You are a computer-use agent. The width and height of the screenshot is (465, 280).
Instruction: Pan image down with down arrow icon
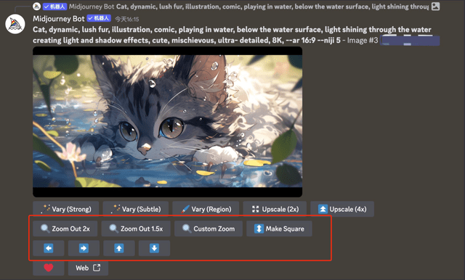click(154, 248)
